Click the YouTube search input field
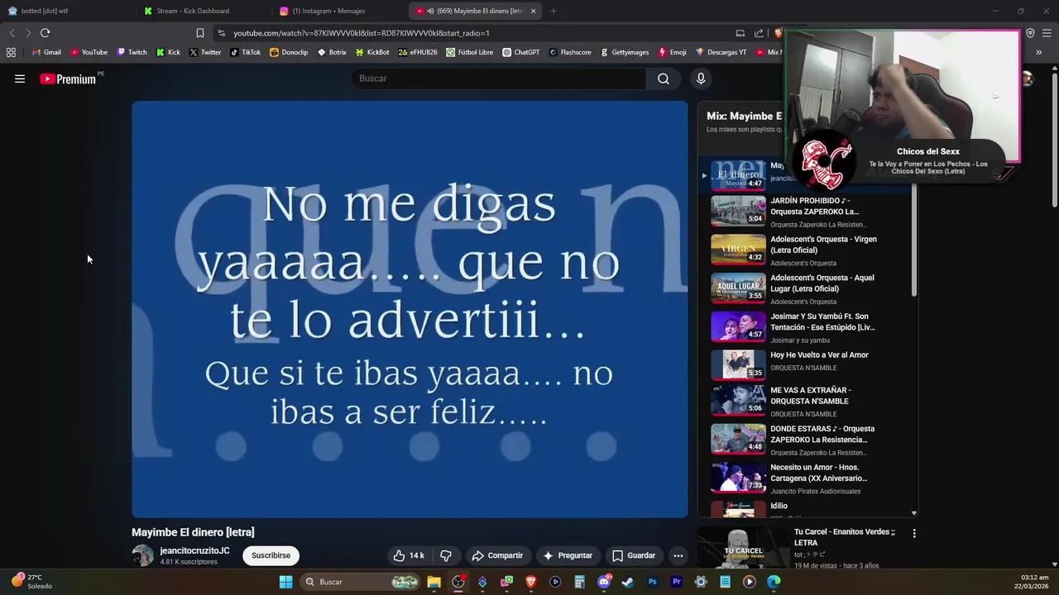The height and width of the screenshot is (595, 1059). coord(499,79)
